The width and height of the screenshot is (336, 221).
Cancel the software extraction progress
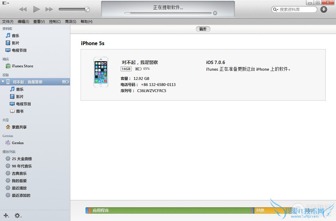click(x=215, y=13)
